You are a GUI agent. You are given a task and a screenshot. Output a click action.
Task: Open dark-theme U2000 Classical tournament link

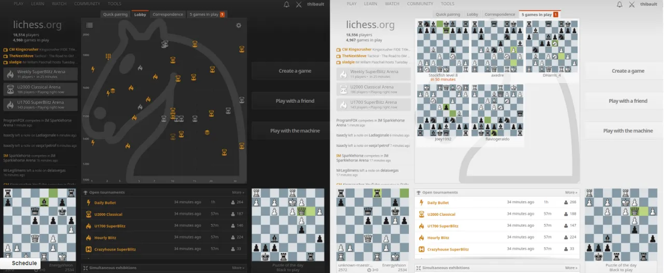pyautogui.click(x=108, y=214)
